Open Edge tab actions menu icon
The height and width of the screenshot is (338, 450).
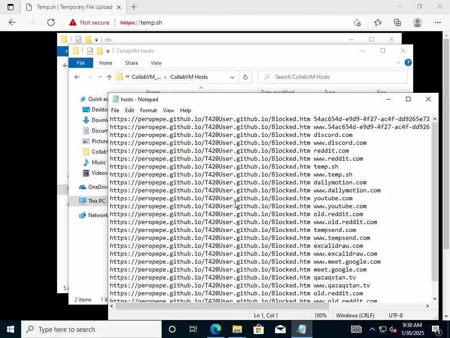tap(11, 7)
